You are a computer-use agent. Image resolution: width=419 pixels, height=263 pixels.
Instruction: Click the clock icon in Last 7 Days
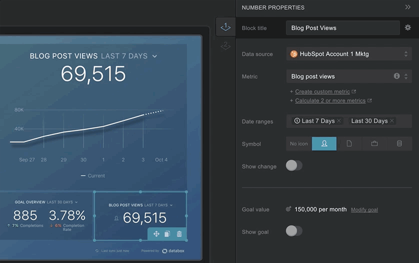click(x=296, y=121)
